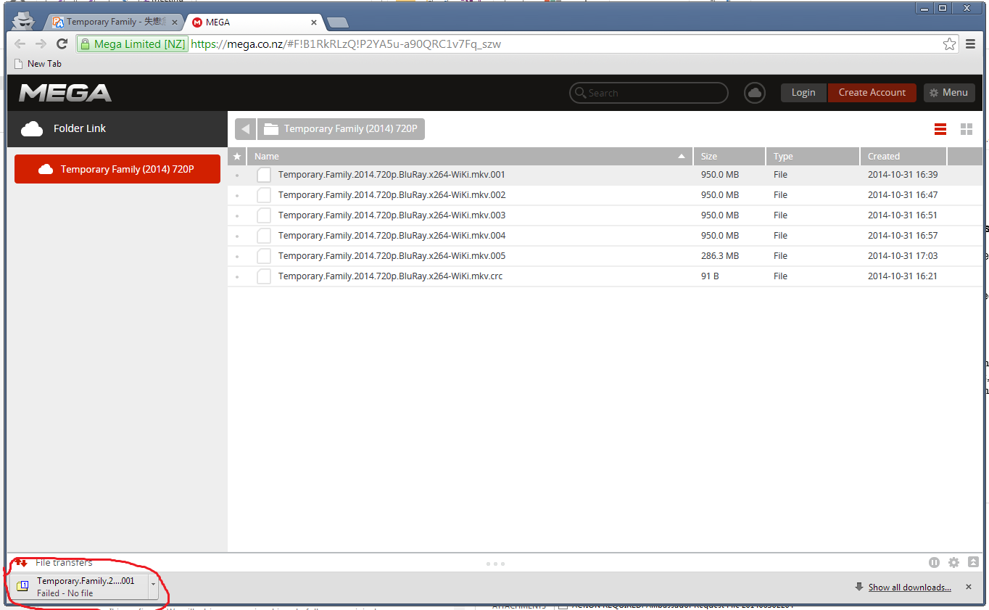Click the created date 2014-10-31 16:21
The width and height of the screenshot is (989, 610).
pos(903,276)
